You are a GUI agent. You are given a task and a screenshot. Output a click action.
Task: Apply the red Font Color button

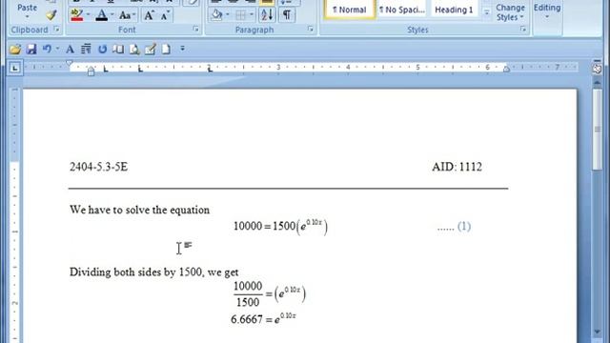(102, 15)
